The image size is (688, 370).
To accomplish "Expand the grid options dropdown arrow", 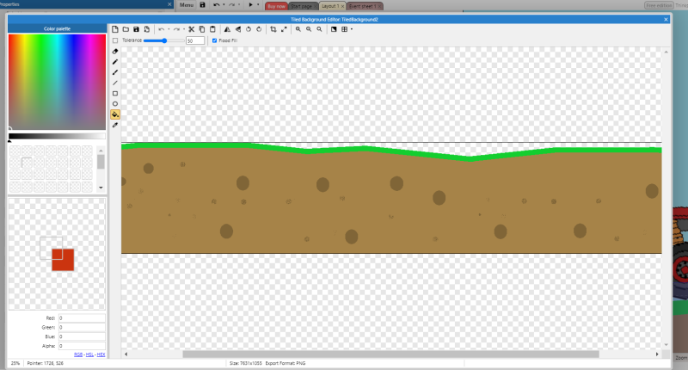I will tap(351, 29).
